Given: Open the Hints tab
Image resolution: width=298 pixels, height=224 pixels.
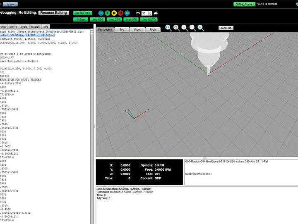Looking at the screenshot, I should 3,27.
